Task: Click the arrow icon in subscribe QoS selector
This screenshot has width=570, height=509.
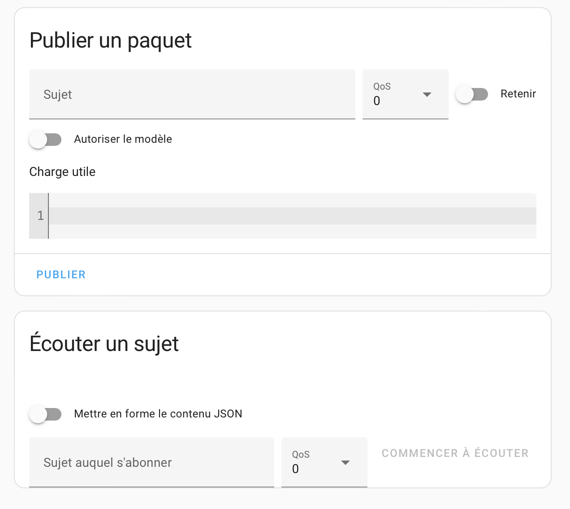Action: (345, 462)
